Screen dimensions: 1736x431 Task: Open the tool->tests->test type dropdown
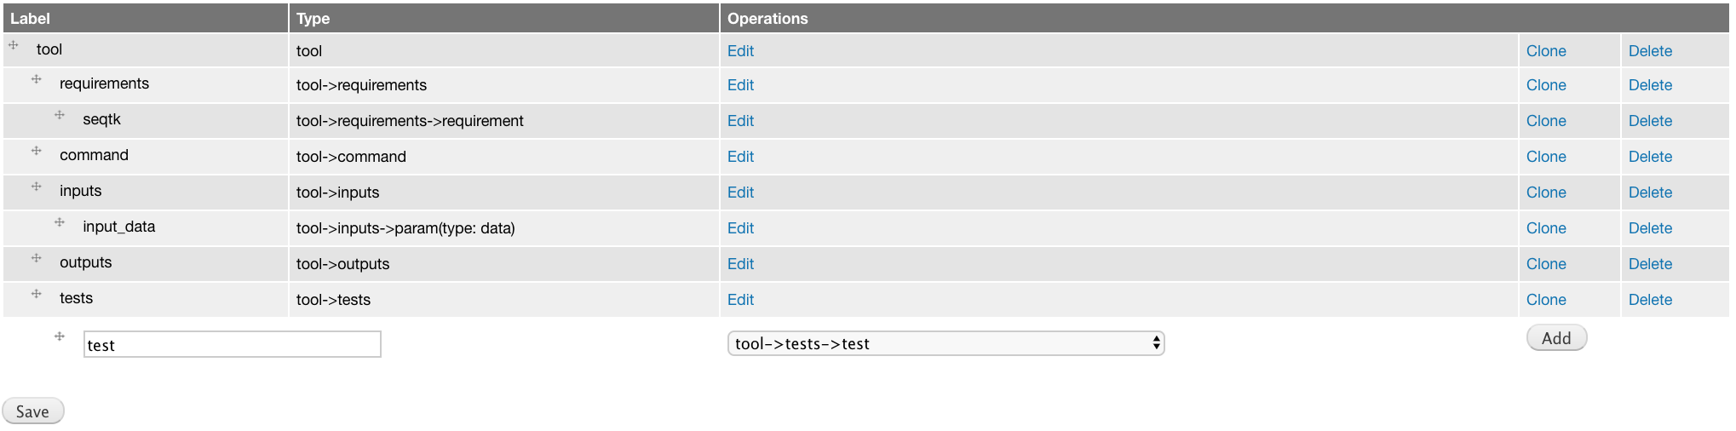[946, 343]
